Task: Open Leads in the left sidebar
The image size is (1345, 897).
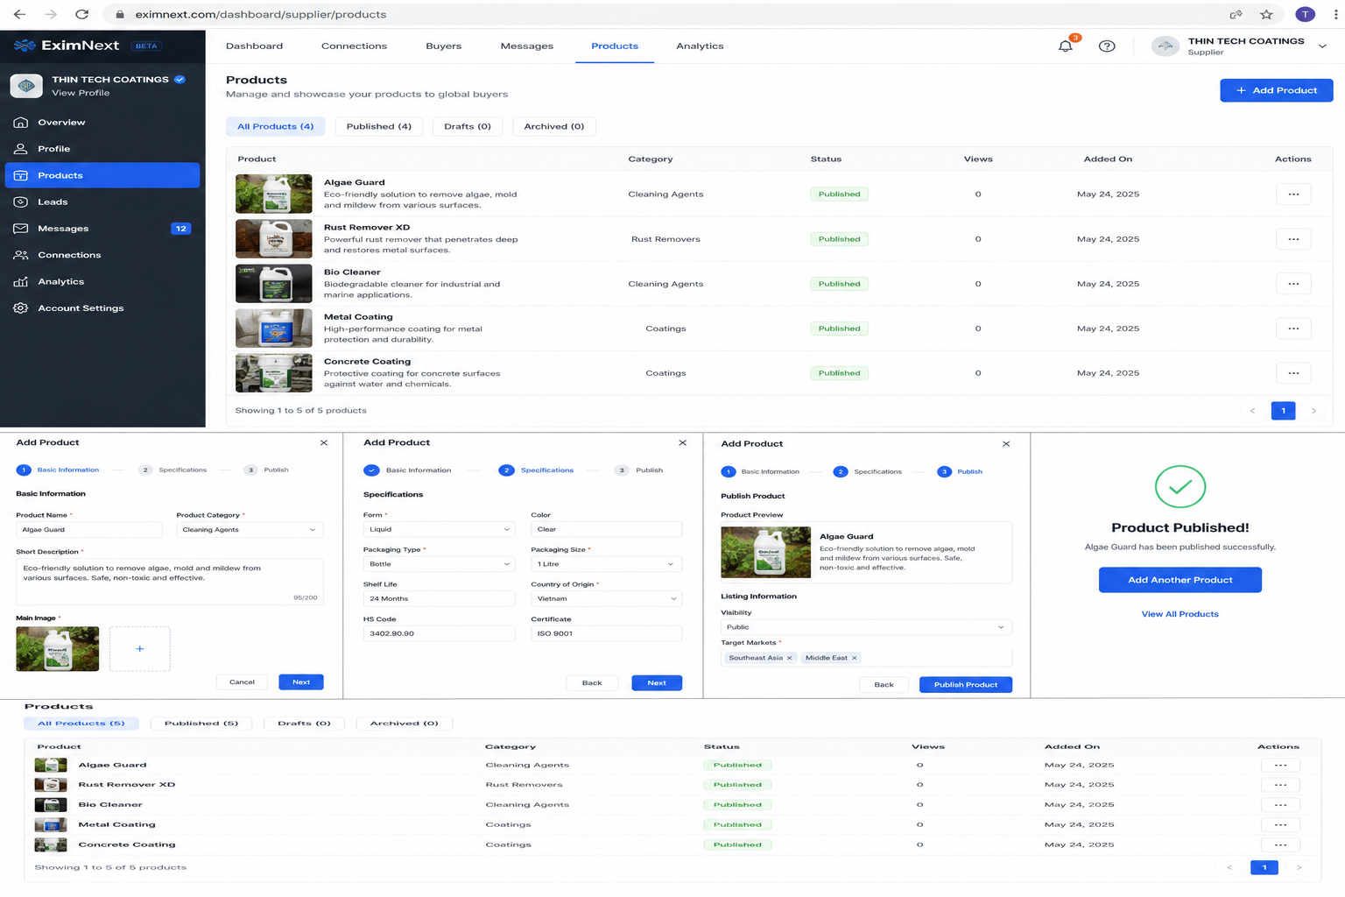Action: [102, 201]
